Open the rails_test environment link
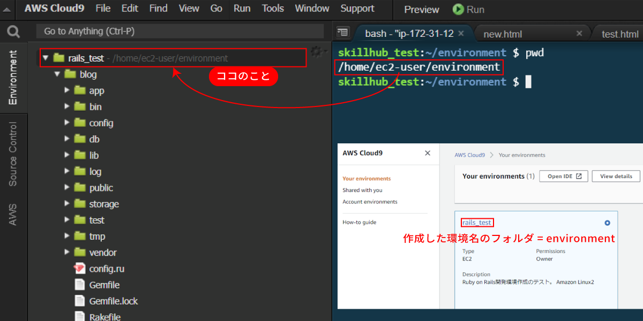The image size is (643, 321). tap(477, 223)
